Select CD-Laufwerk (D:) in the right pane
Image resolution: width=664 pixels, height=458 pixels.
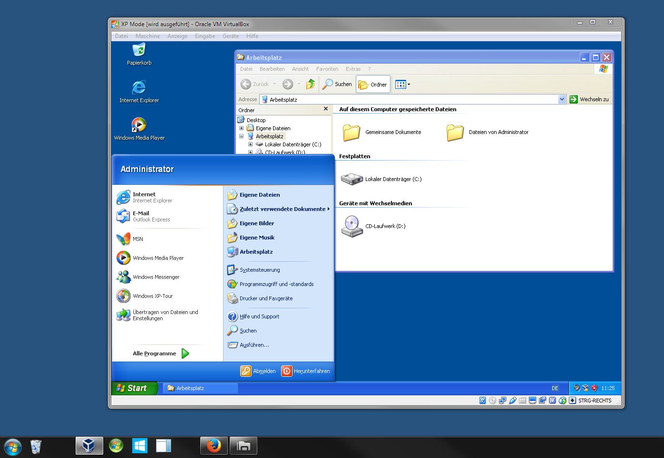[x=373, y=226]
